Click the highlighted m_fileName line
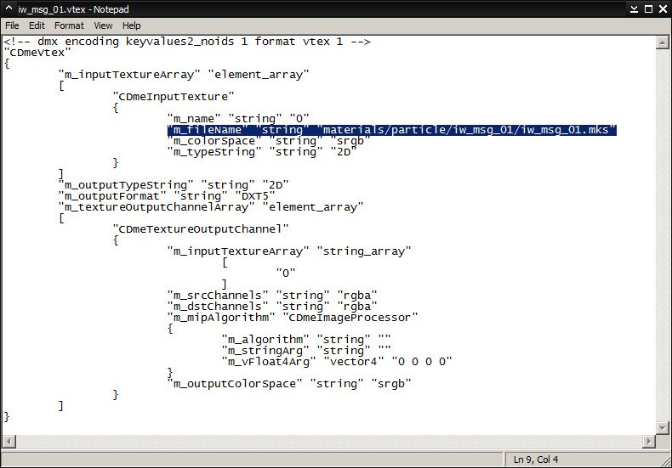The height and width of the screenshot is (468, 672). [x=391, y=130]
